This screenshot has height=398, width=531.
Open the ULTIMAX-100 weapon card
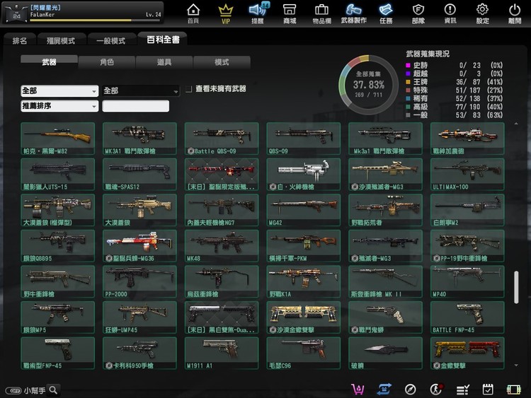tap(467, 175)
